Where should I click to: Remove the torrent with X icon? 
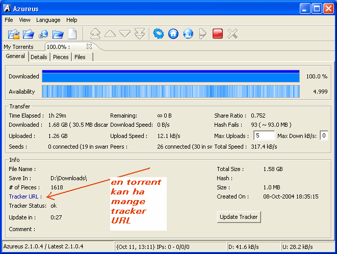pyautogui.click(x=232, y=34)
